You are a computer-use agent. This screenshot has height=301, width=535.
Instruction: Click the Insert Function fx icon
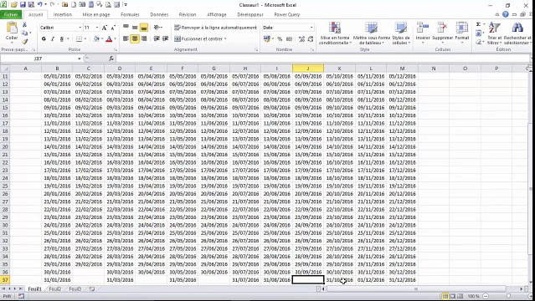click(111, 59)
